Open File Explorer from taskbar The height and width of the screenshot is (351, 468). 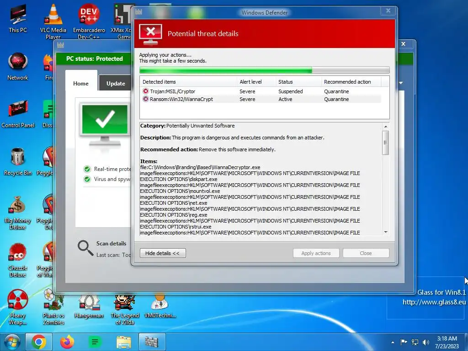click(123, 342)
